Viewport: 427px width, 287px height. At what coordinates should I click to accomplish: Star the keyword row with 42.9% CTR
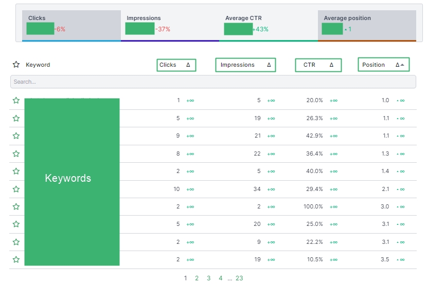pyautogui.click(x=16, y=136)
